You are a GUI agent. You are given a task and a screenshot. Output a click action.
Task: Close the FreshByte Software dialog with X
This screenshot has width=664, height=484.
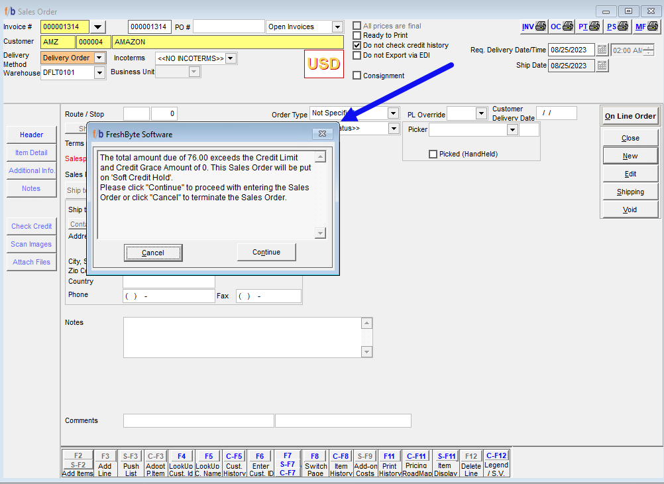322,134
